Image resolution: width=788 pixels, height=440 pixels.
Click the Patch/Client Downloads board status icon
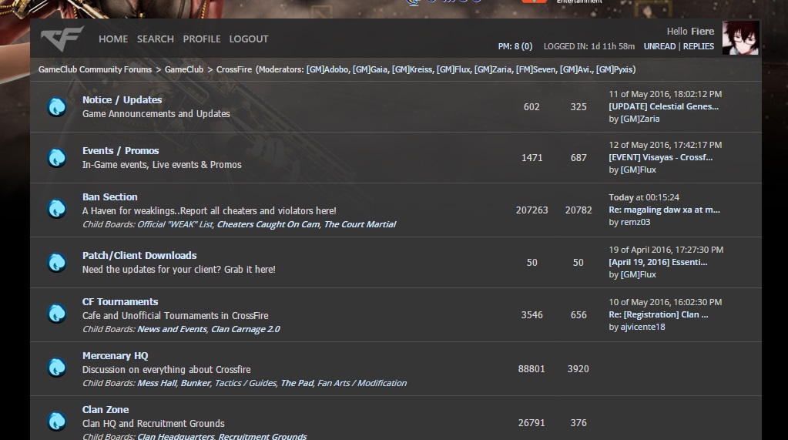pyautogui.click(x=57, y=263)
